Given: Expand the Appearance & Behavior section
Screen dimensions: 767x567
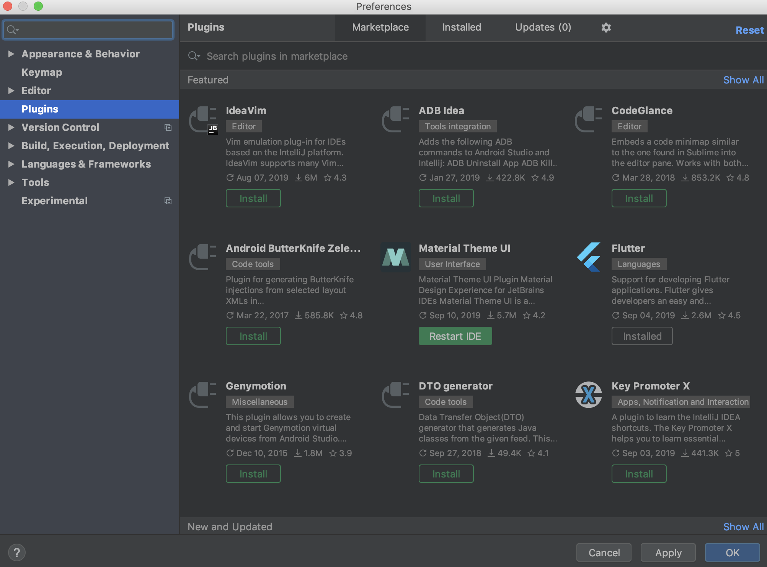Looking at the screenshot, I should [x=11, y=54].
